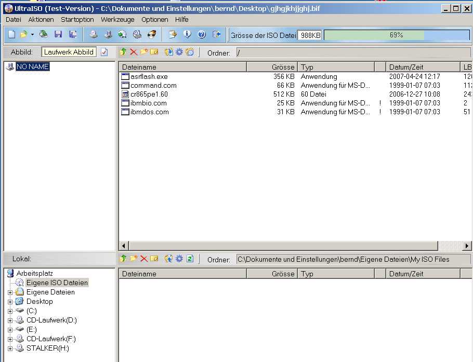
Task: Create a new image with New icon
Action: tap(11, 34)
